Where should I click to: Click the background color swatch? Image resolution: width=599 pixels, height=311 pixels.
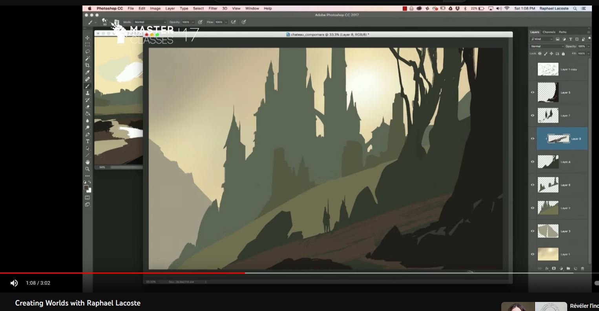coord(89,191)
